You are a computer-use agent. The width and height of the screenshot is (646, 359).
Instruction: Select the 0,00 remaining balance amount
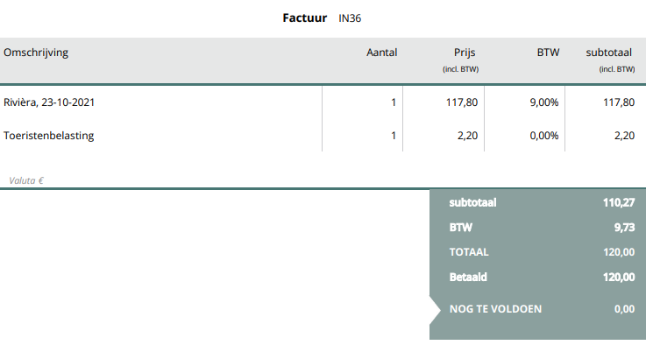[623, 308]
